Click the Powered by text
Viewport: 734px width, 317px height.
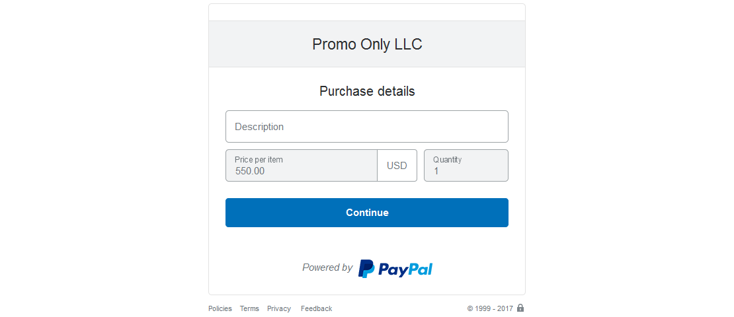pos(327,267)
